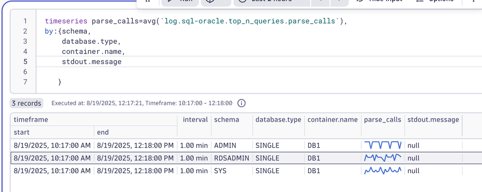Click the DB1 cell in the ADMIN row
The image size is (482, 192).
pyautogui.click(x=333, y=145)
